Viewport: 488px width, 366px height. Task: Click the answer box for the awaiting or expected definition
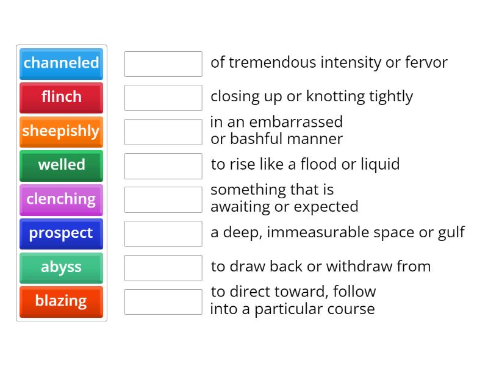click(163, 198)
